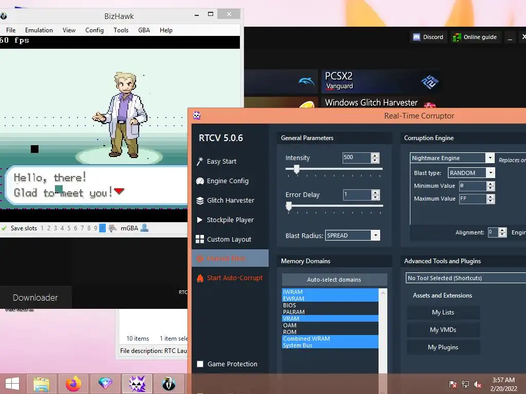Toggle the Game Protection checkbox
Image resolution: width=526 pixels, height=394 pixels.
click(x=200, y=364)
